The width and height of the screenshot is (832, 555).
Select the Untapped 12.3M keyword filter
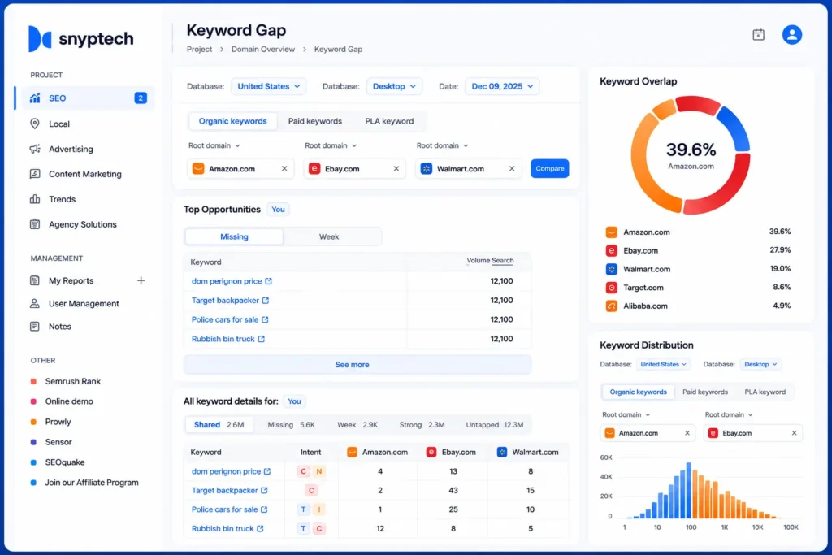tap(495, 425)
